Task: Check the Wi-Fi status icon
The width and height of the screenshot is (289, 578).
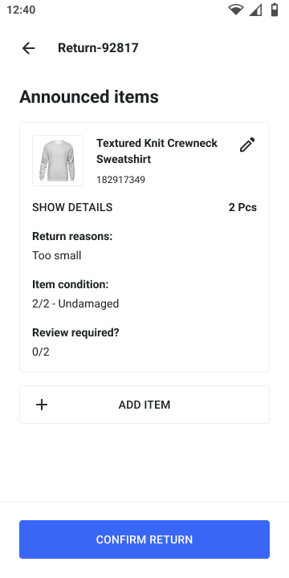Action: tap(236, 10)
